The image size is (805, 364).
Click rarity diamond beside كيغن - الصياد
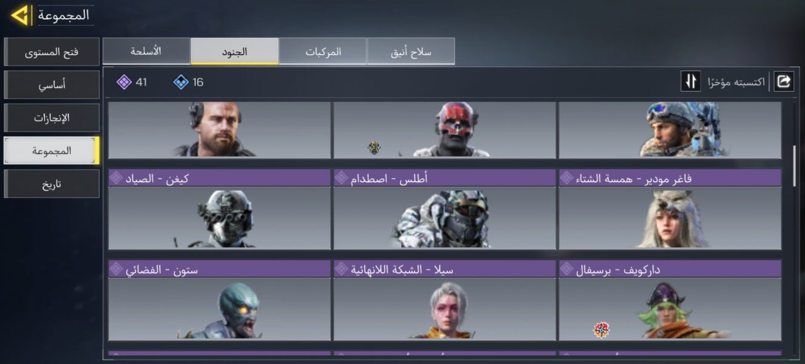115,178
